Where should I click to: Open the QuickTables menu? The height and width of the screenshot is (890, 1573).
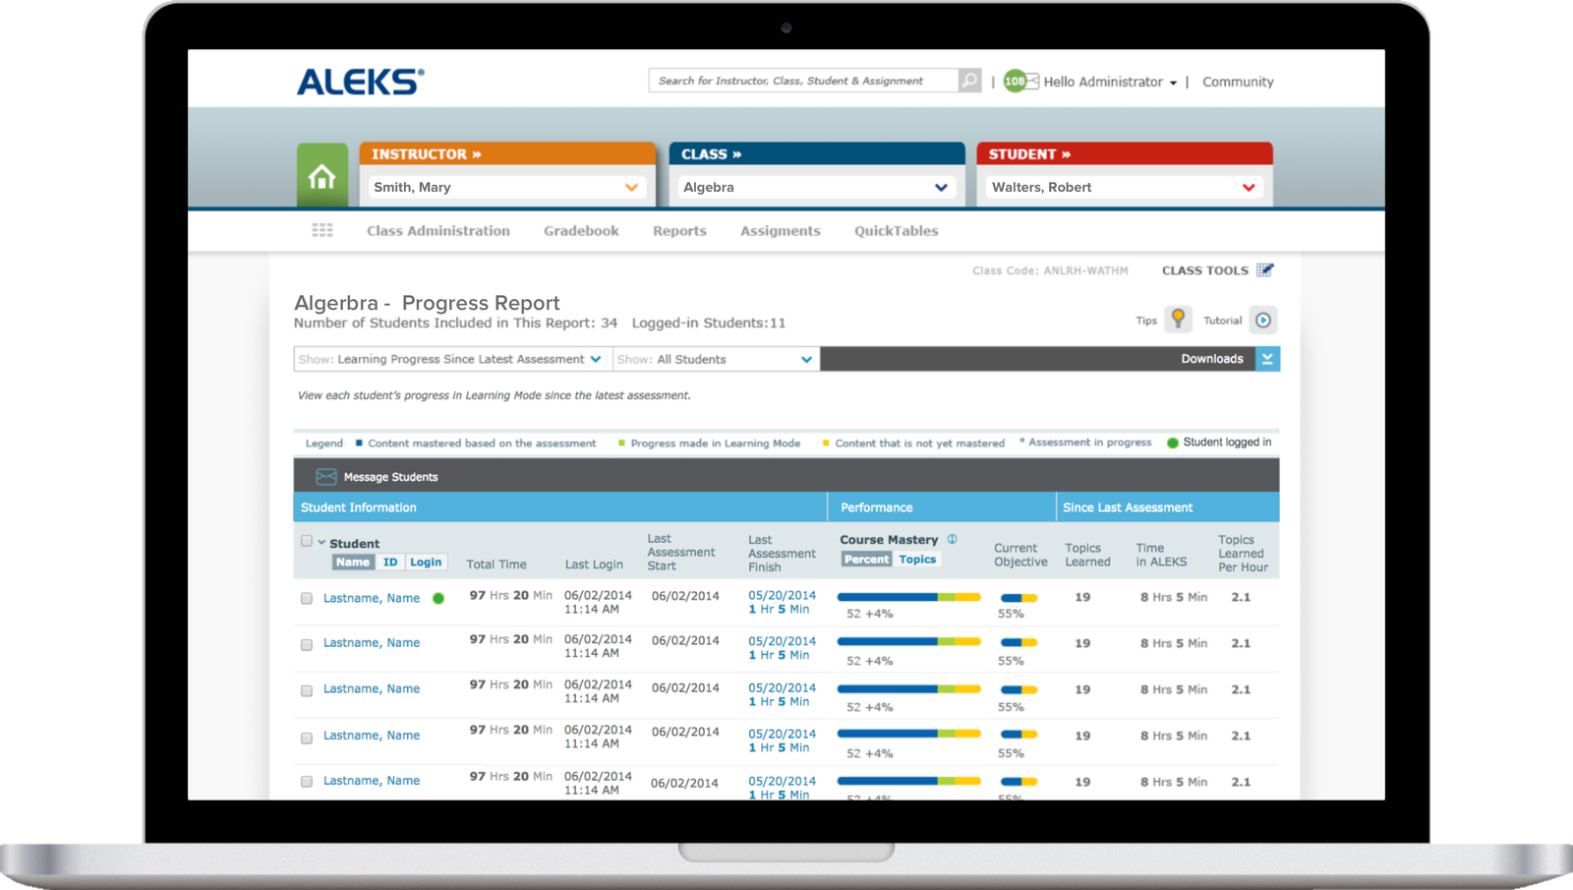[897, 231]
